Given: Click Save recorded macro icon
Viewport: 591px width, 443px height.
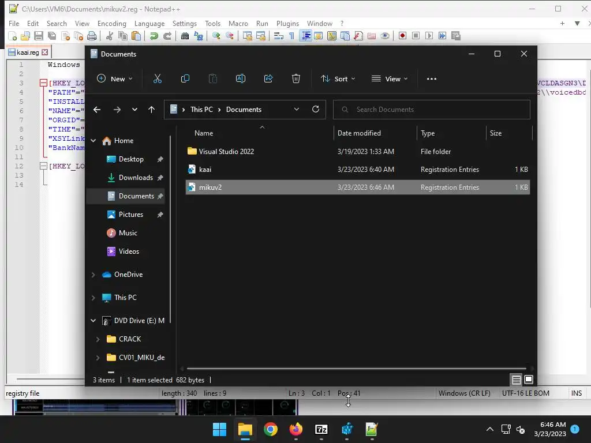Looking at the screenshot, I should pyautogui.click(x=456, y=36).
